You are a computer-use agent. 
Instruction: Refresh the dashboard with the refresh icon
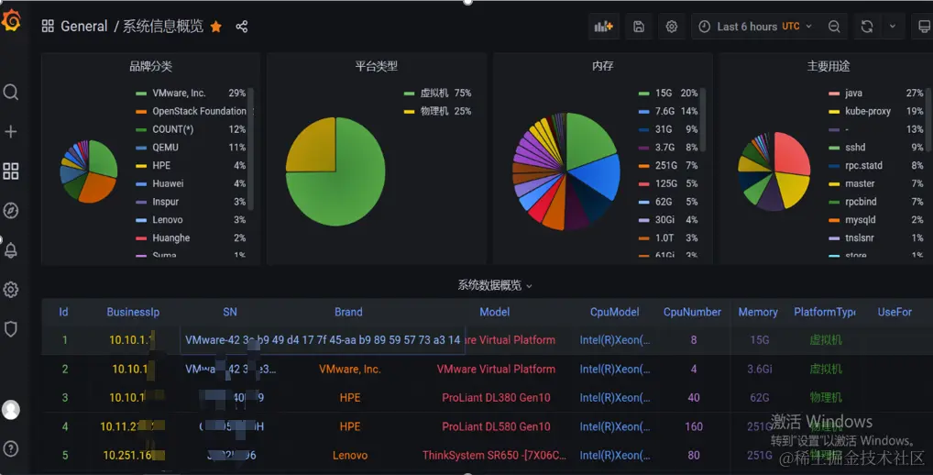[x=867, y=27]
